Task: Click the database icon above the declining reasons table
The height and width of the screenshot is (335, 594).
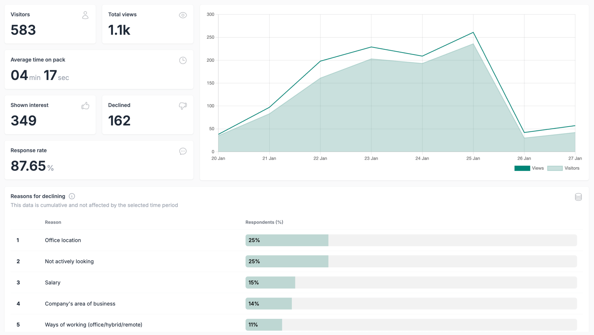Action: 578,197
